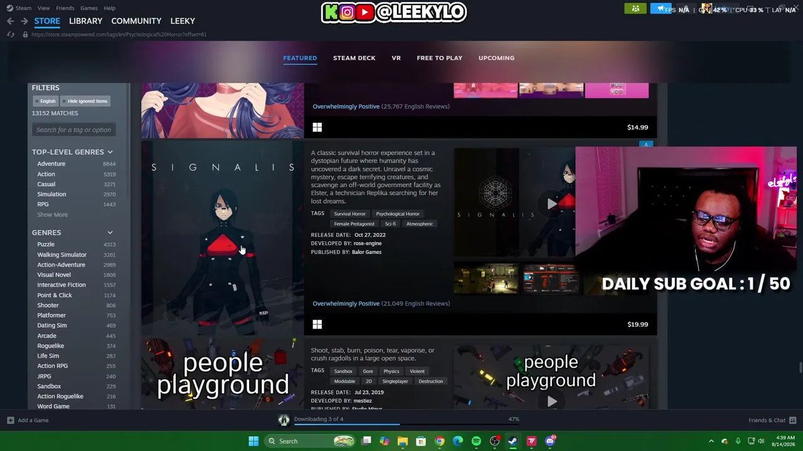Collapse the Genres section
Viewport: 803px width, 451px height.
110,232
